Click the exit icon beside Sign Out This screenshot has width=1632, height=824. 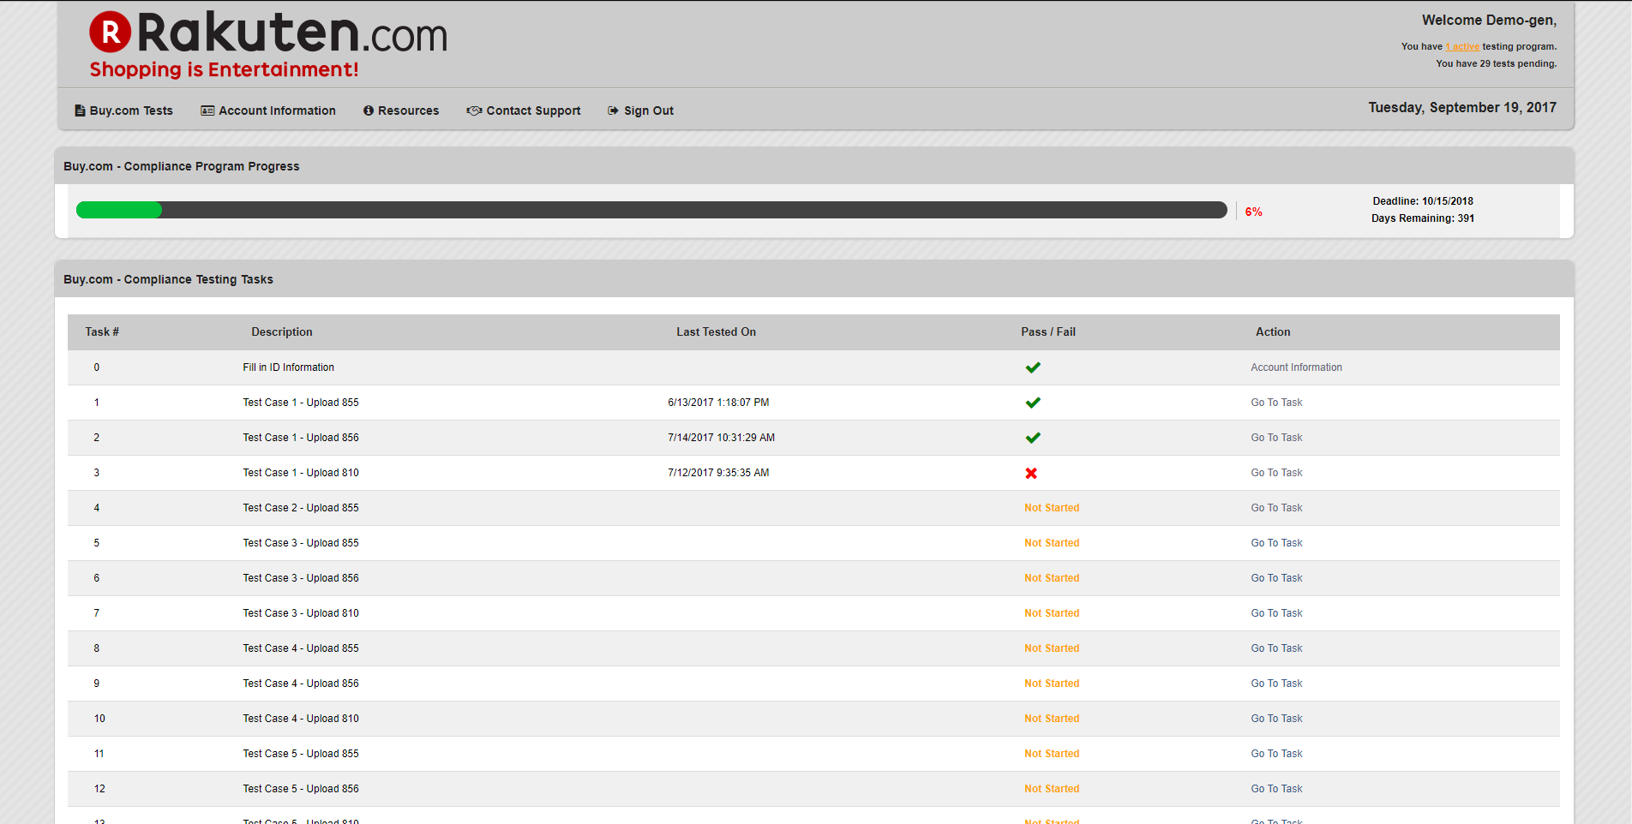click(613, 110)
